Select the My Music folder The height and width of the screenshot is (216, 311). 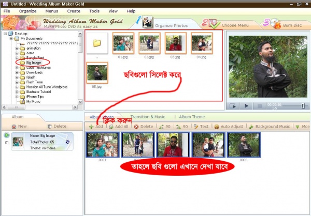click(x=33, y=101)
